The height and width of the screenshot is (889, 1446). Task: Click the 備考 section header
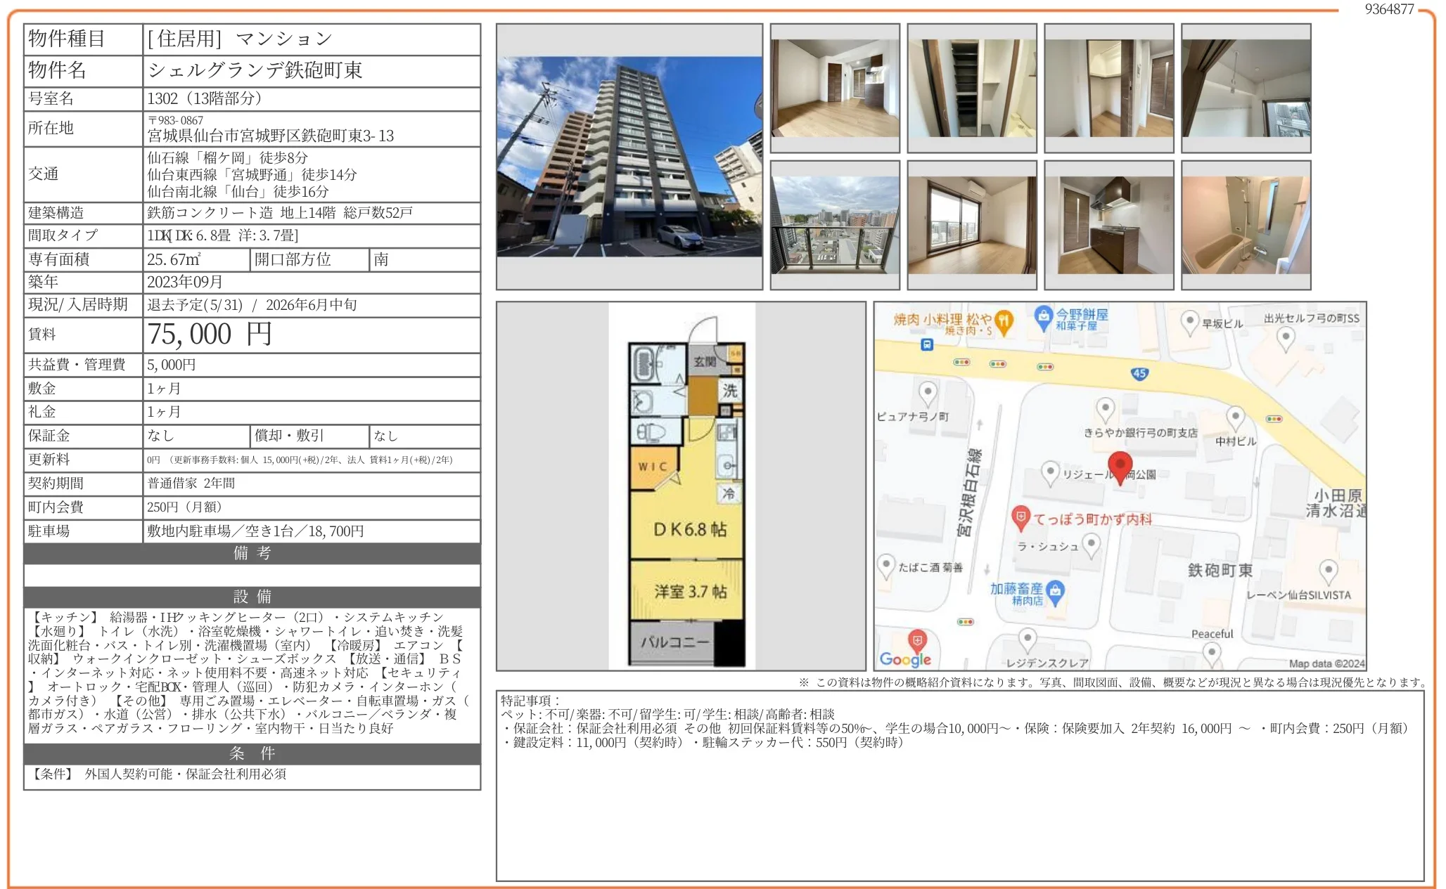[x=252, y=553]
